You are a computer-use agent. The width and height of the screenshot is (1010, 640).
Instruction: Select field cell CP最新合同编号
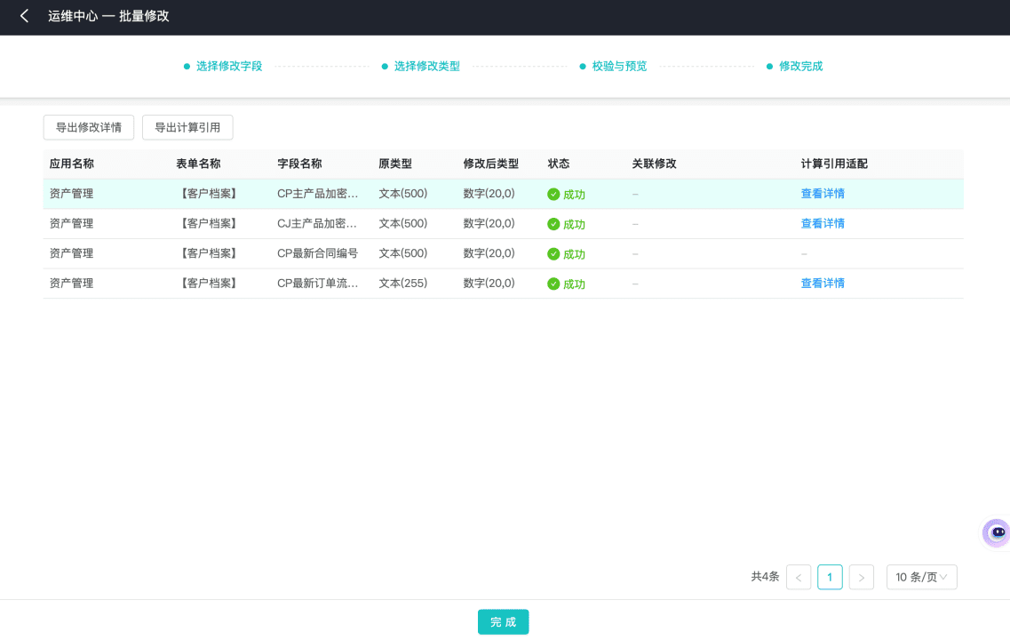pyautogui.click(x=317, y=253)
